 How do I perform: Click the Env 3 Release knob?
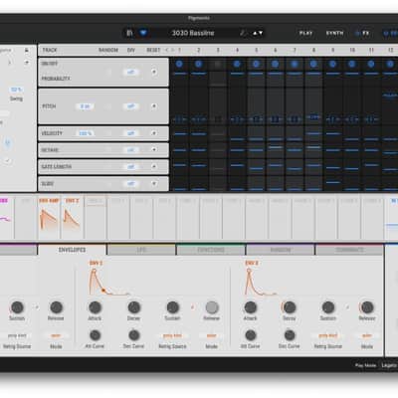[x=367, y=307]
